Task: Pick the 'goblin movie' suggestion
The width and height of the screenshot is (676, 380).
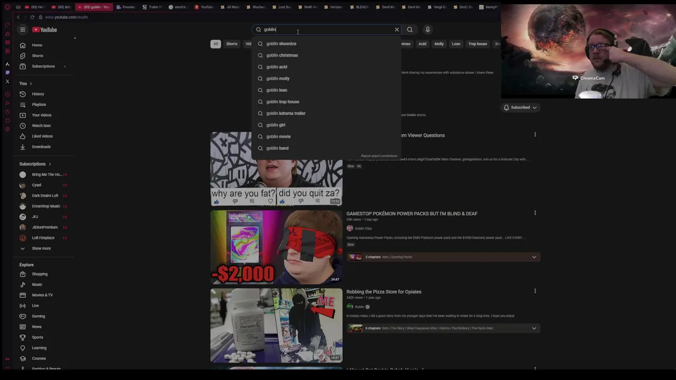Action: coord(326,137)
